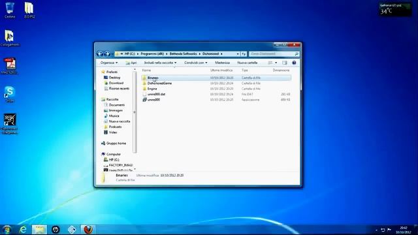Open the Windows Start menu
418x235 pixels.
click(x=7, y=229)
